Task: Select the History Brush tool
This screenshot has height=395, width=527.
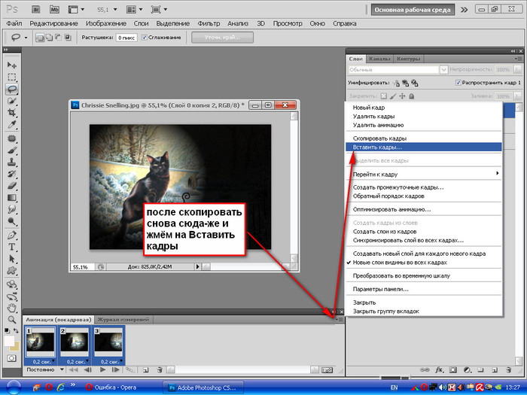Action: coord(12,174)
